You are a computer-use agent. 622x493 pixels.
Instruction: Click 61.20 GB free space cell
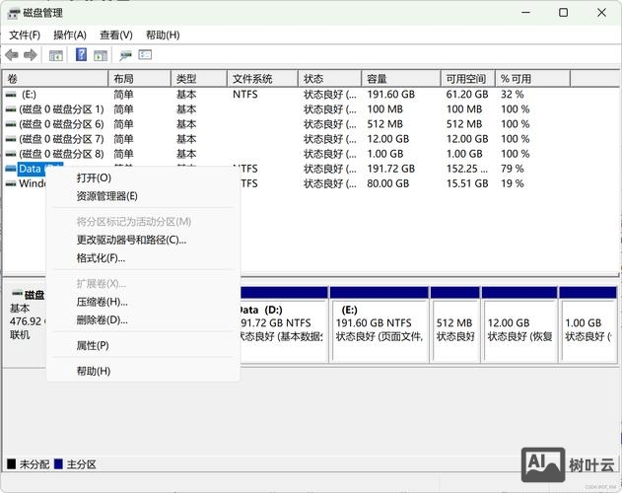coord(467,95)
